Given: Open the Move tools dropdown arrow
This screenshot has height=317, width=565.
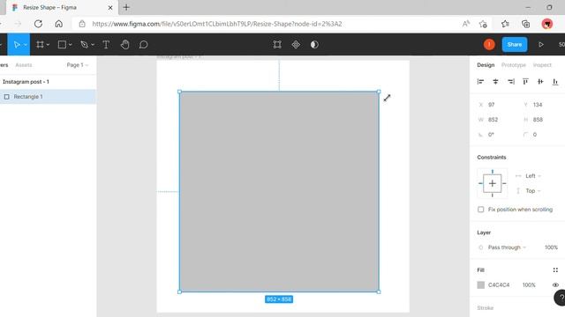Looking at the screenshot, I should tap(26, 45).
